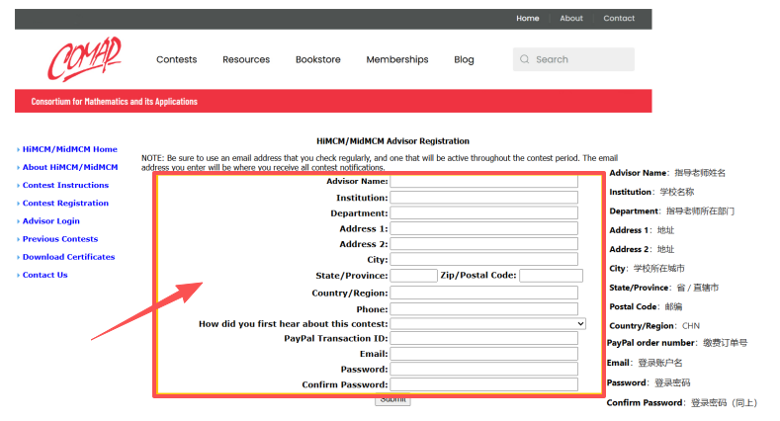The width and height of the screenshot is (780, 421).
Task: Open the About top link
Action: click(571, 19)
